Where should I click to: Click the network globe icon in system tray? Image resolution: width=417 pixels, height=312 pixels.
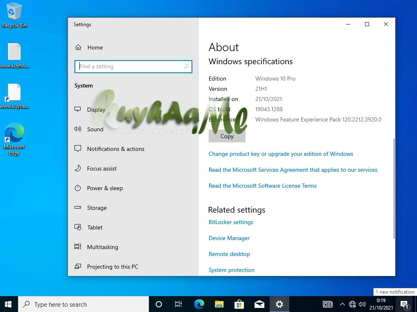(352, 304)
